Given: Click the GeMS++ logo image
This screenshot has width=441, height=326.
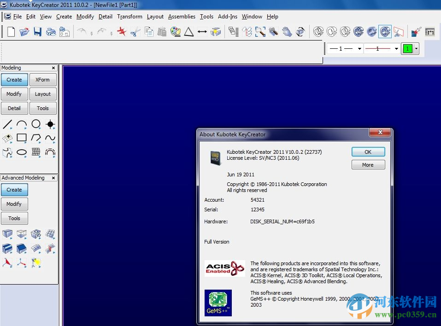Looking at the screenshot, I should click(x=218, y=303).
